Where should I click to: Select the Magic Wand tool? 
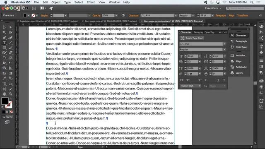click(4, 32)
